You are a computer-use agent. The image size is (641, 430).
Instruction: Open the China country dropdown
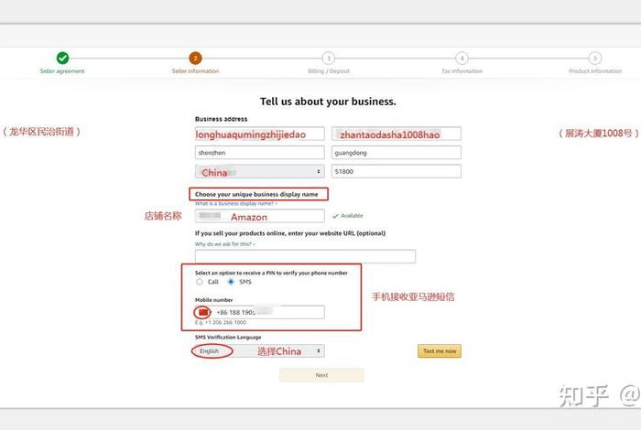(259, 172)
